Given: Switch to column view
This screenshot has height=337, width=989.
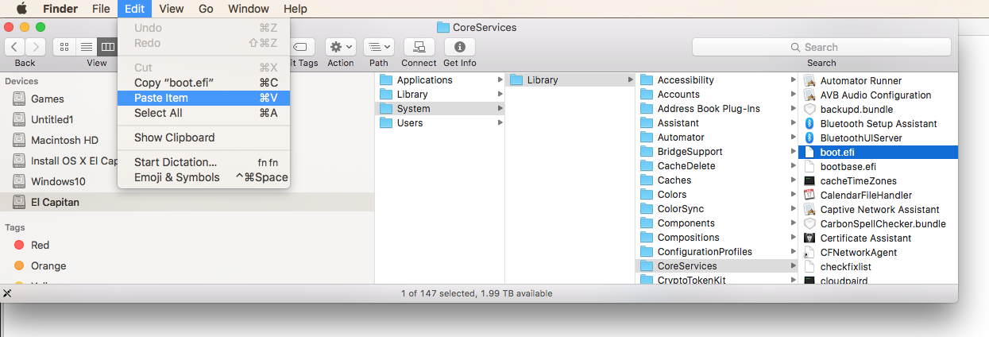Looking at the screenshot, I should 107,47.
